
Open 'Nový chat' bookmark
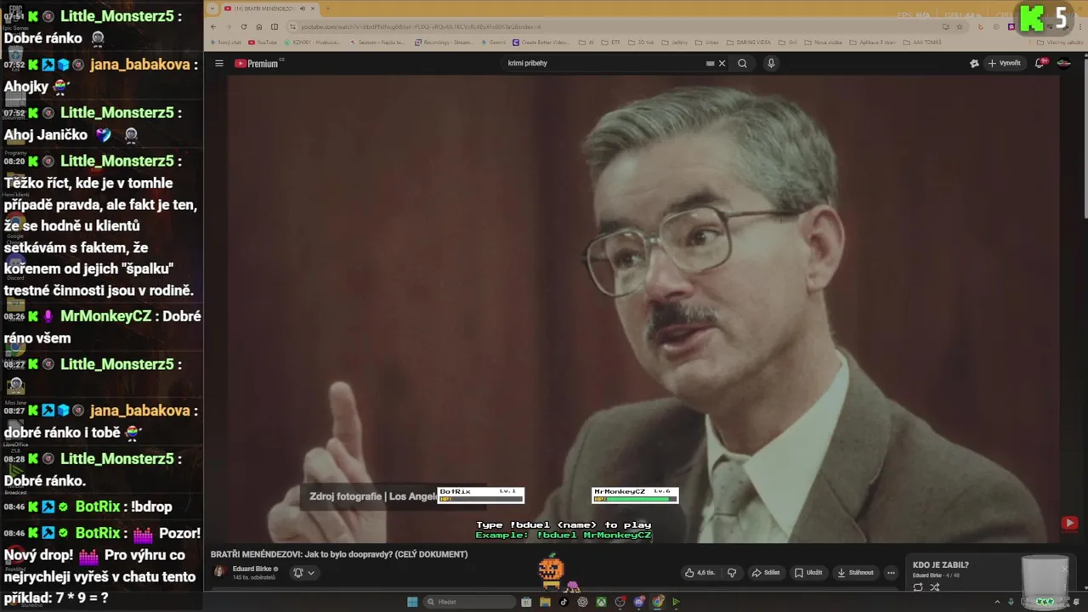click(225, 42)
